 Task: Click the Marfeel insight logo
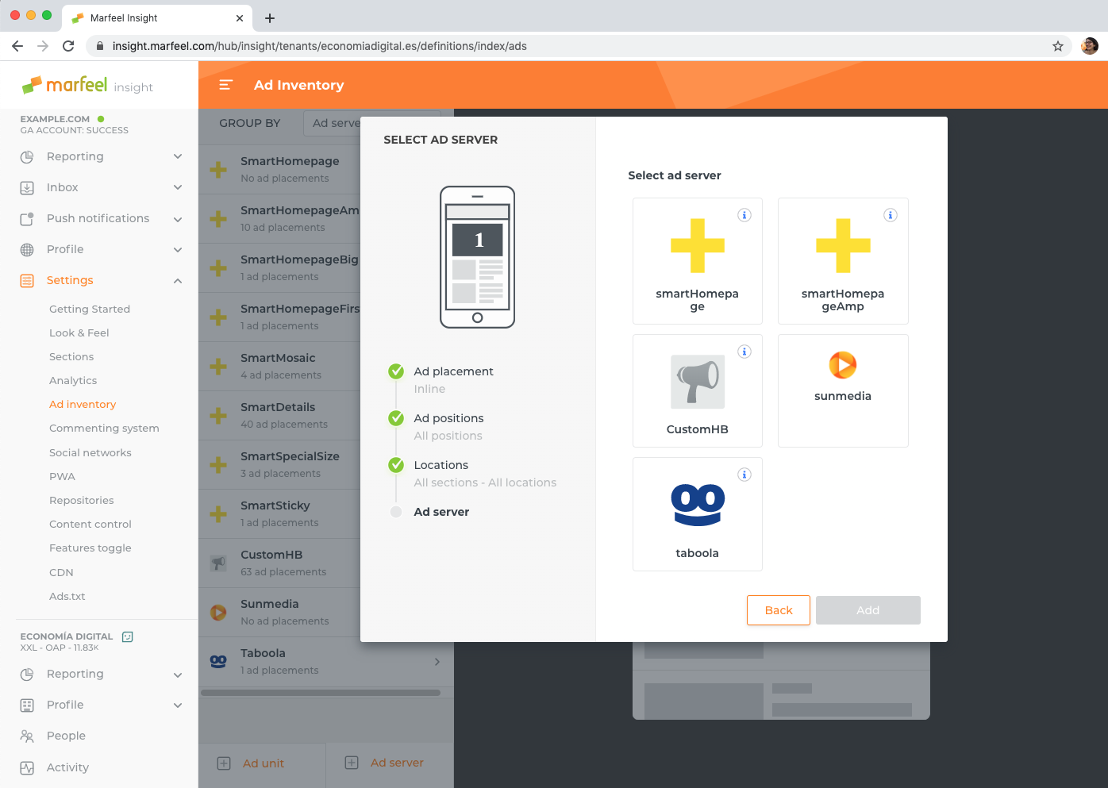[x=87, y=85]
